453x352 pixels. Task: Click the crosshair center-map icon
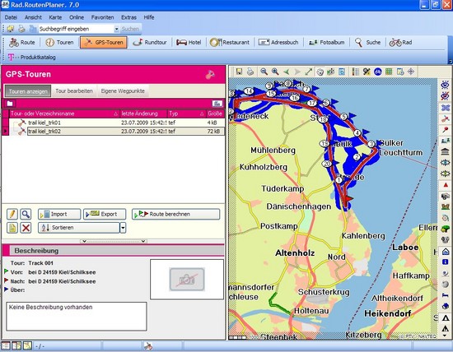[411, 72]
